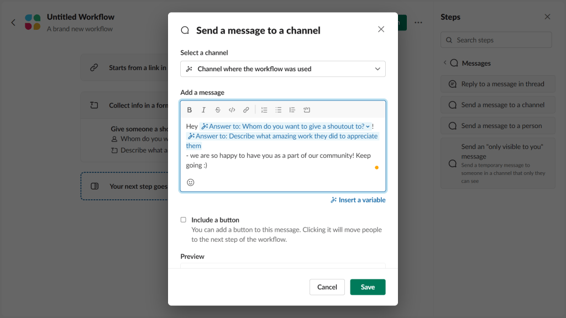Open the Select a channel dropdown
This screenshot has height=318, width=566.
click(282, 68)
